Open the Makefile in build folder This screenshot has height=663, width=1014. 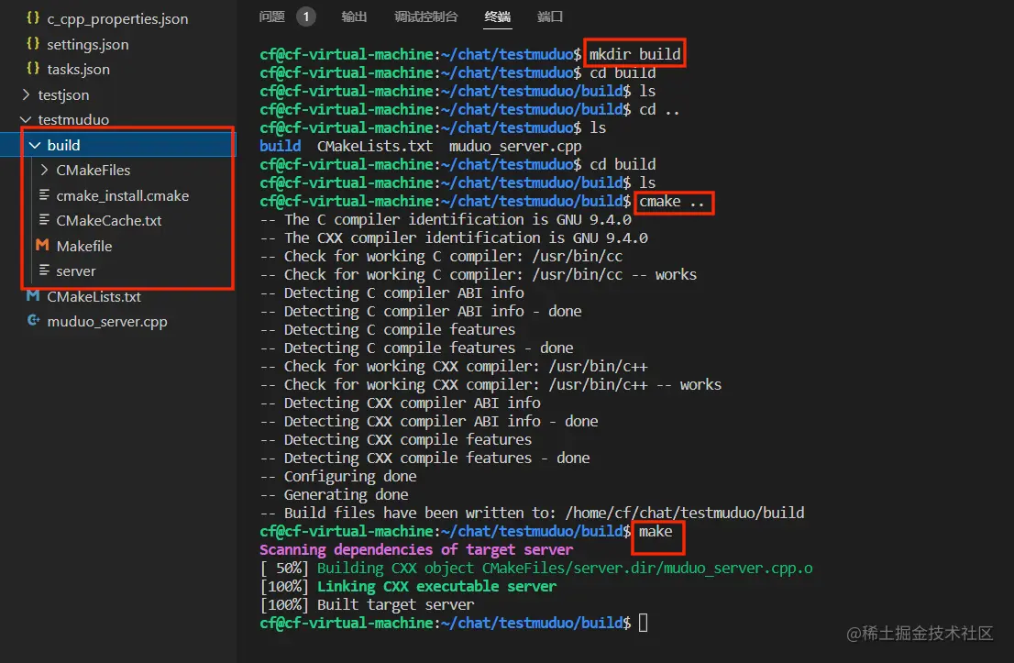[84, 246]
